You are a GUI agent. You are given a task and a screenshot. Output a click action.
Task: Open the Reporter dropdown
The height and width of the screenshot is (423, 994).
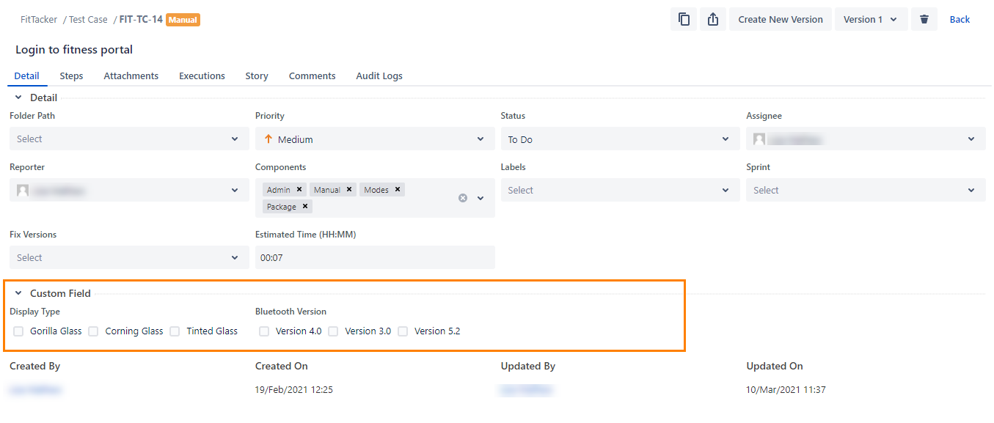pos(129,190)
